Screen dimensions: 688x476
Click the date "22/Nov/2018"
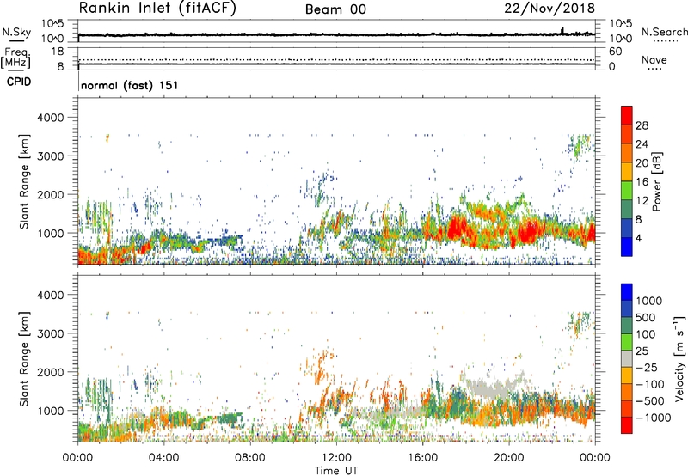pyautogui.click(x=550, y=8)
